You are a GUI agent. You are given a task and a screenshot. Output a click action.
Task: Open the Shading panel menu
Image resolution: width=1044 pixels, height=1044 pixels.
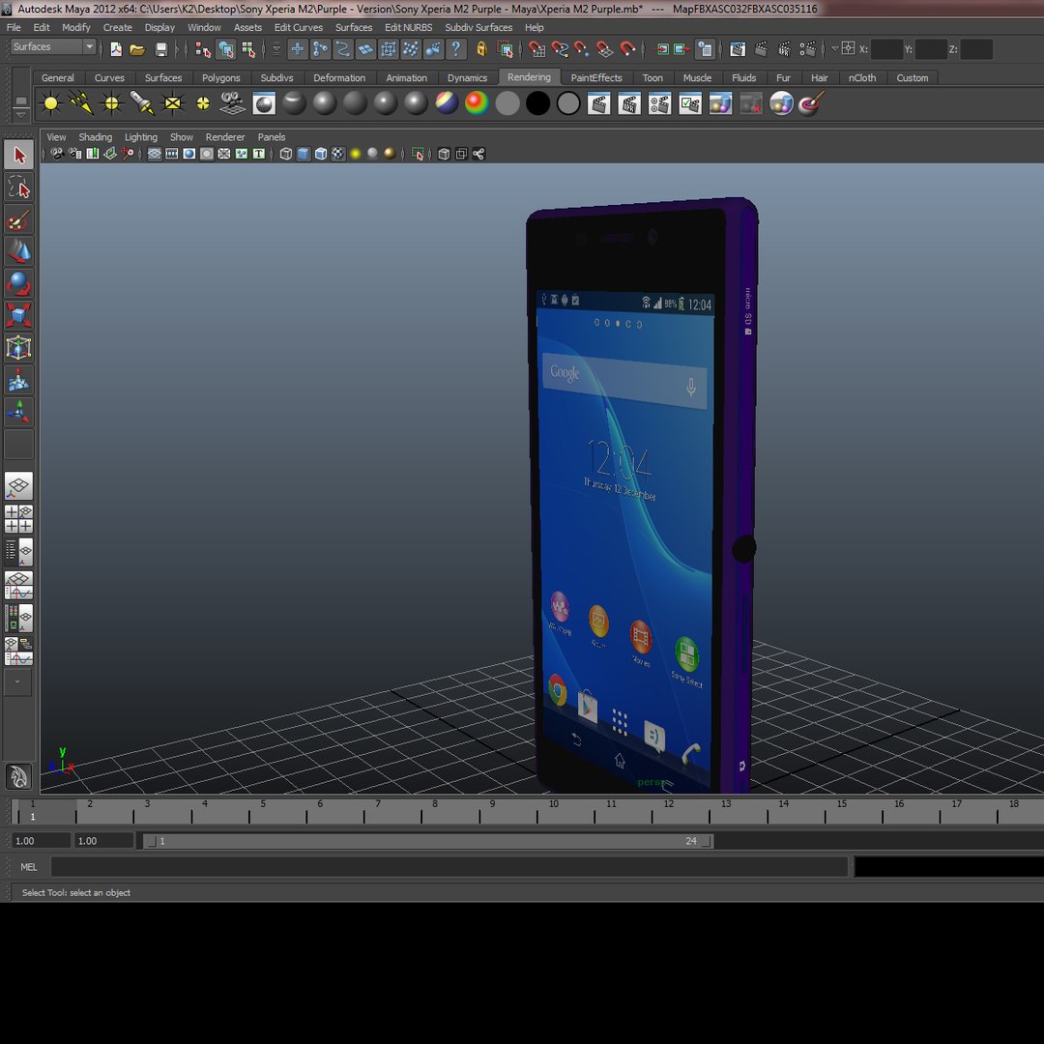point(95,137)
